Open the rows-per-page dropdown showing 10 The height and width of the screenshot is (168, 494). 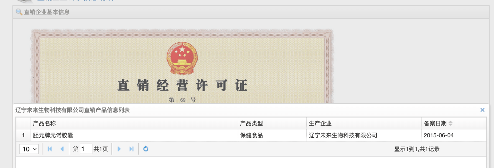click(x=29, y=149)
